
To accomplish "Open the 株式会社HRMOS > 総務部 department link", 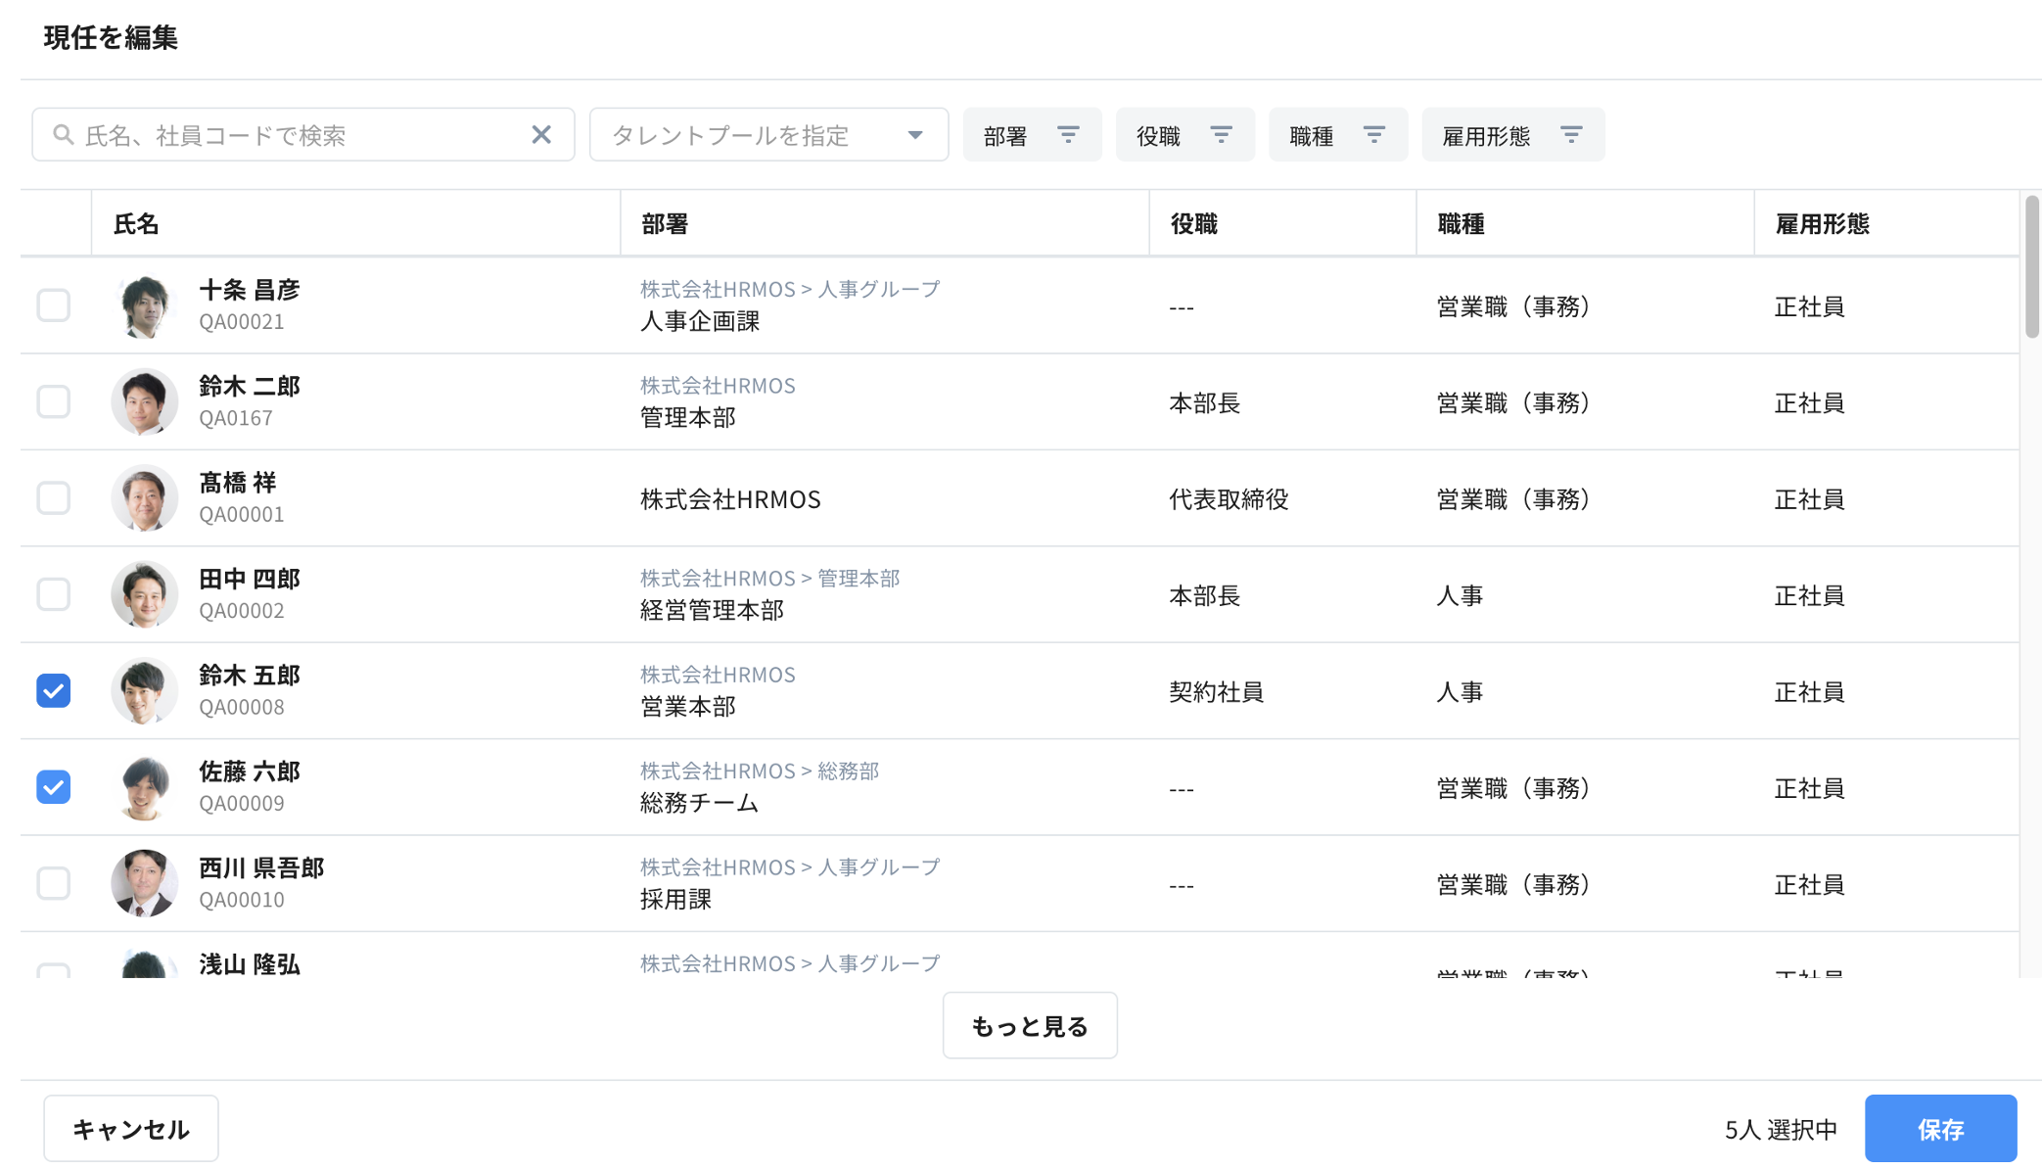I will (759, 771).
